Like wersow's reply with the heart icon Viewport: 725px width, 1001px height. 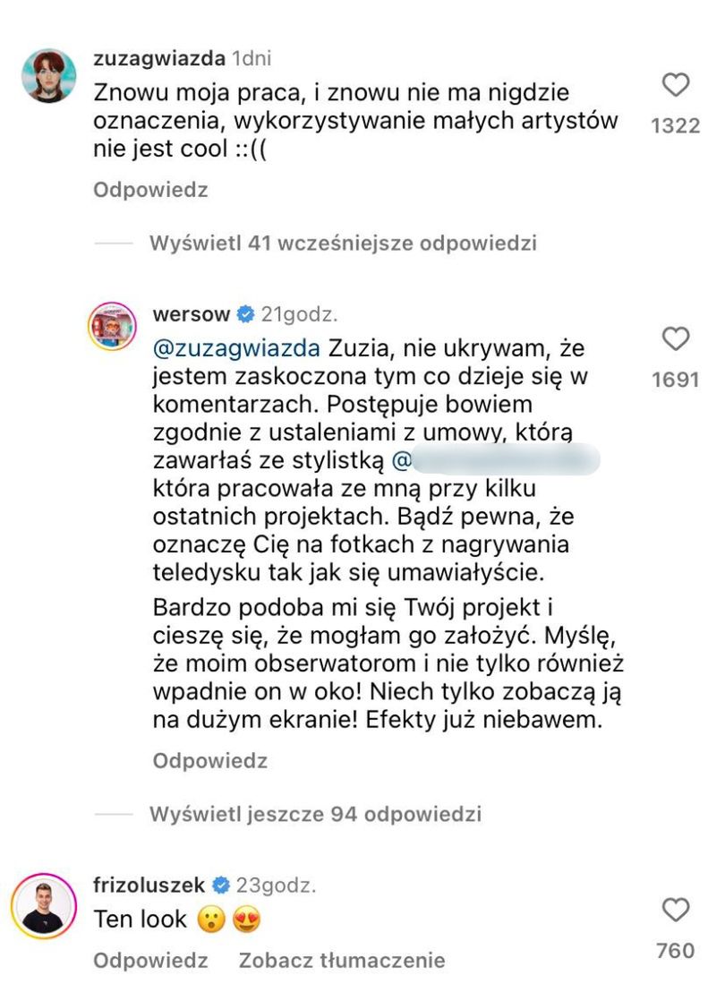click(675, 339)
